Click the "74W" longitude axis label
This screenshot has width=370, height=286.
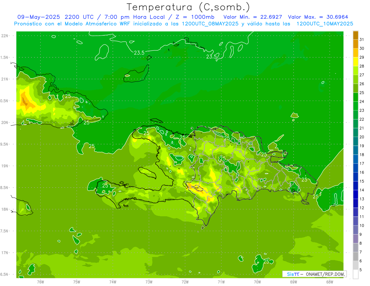[x=113, y=282]
